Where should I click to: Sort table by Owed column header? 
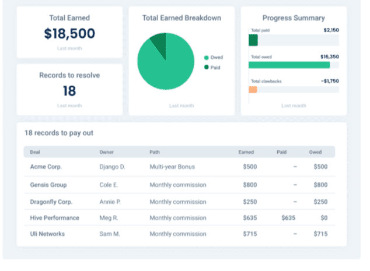tap(315, 152)
